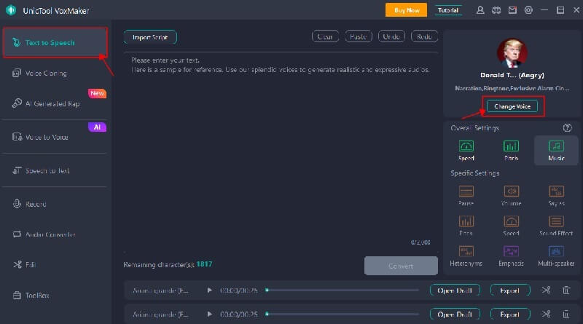Delete the first audio track with trash icon
Image resolution: width=583 pixels, height=324 pixels.
coord(566,291)
